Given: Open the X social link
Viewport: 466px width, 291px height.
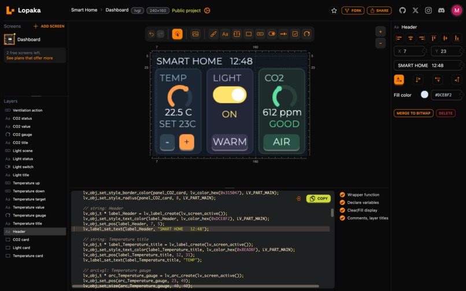Looking at the screenshot, I should click(x=416, y=10).
